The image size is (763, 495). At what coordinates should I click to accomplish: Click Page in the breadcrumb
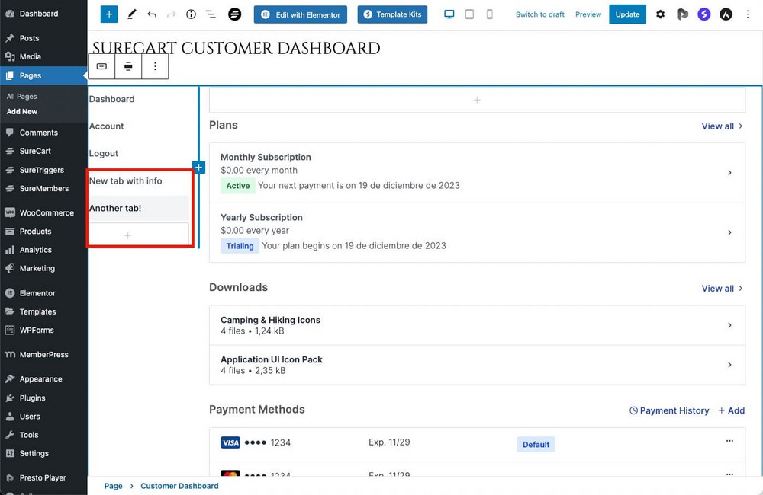click(x=114, y=486)
